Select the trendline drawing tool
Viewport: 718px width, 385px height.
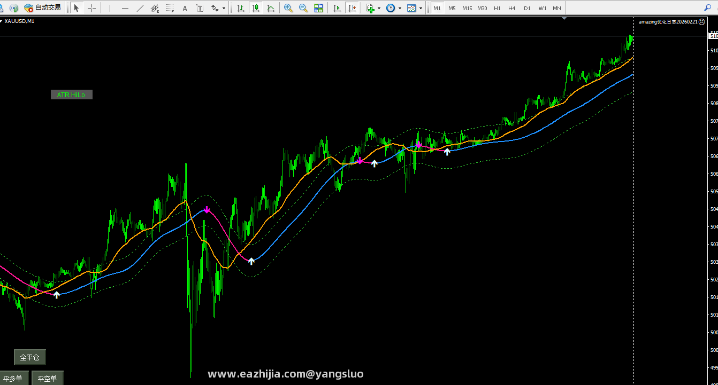click(140, 8)
